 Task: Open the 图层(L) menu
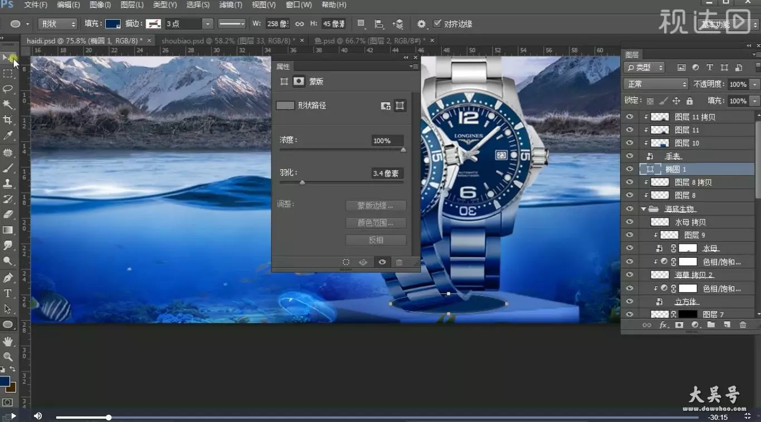pyautogui.click(x=132, y=5)
